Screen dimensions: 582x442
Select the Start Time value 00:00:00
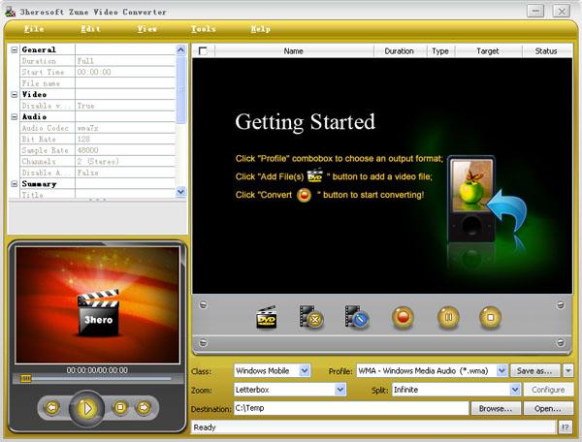pyautogui.click(x=125, y=72)
